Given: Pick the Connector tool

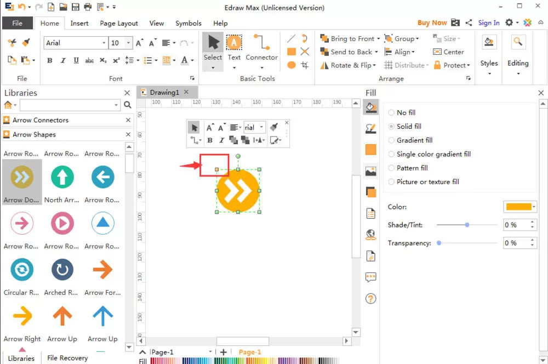Looking at the screenshot, I should click(x=261, y=52).
